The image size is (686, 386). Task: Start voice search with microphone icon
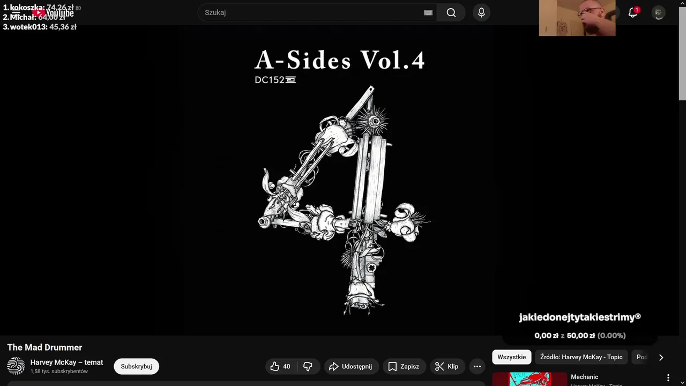point(481,13)
